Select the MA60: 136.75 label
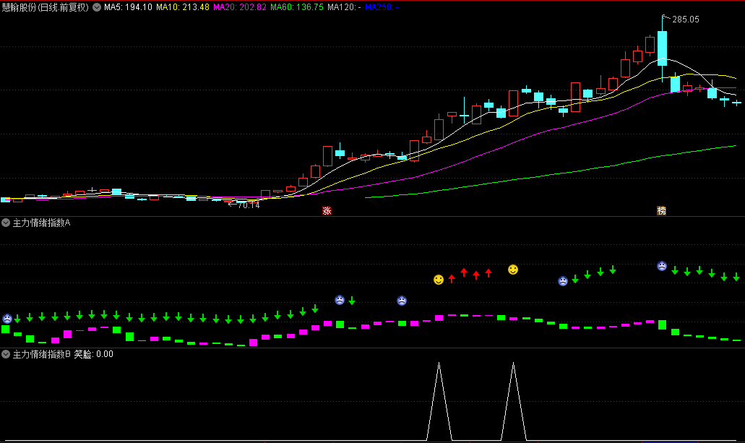The width and height of the screenshot is (745, 443). coord(297,7)
